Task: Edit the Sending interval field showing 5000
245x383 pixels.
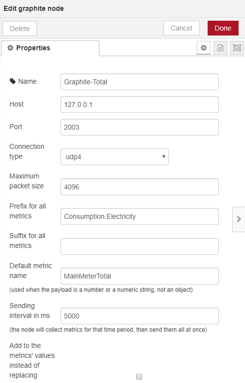Action: point(139,316)
